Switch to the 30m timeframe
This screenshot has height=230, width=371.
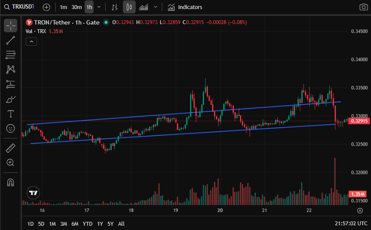(76, 7)
